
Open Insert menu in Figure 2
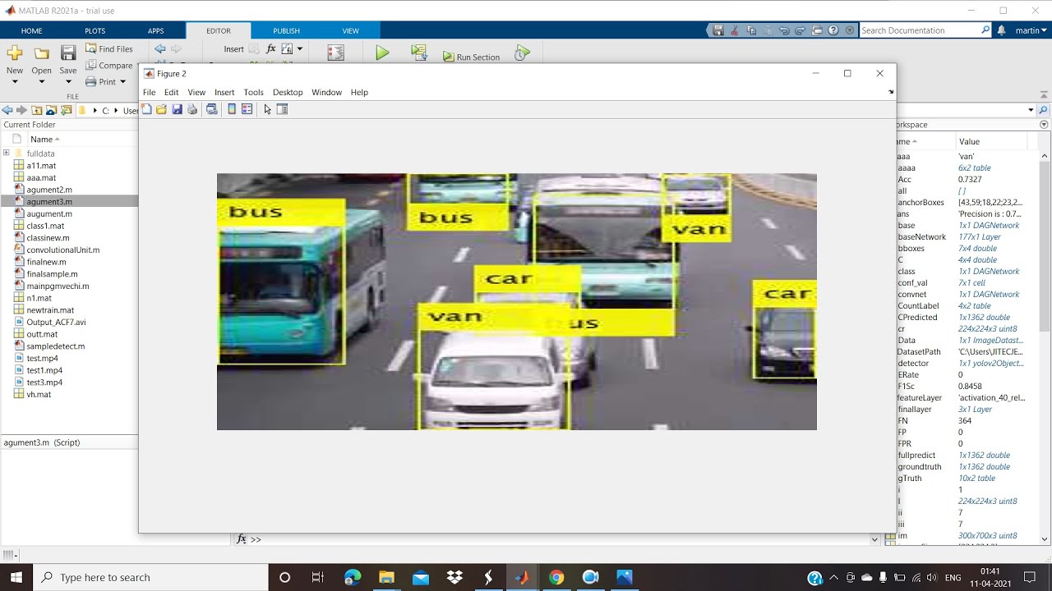[x=224, y=92]
